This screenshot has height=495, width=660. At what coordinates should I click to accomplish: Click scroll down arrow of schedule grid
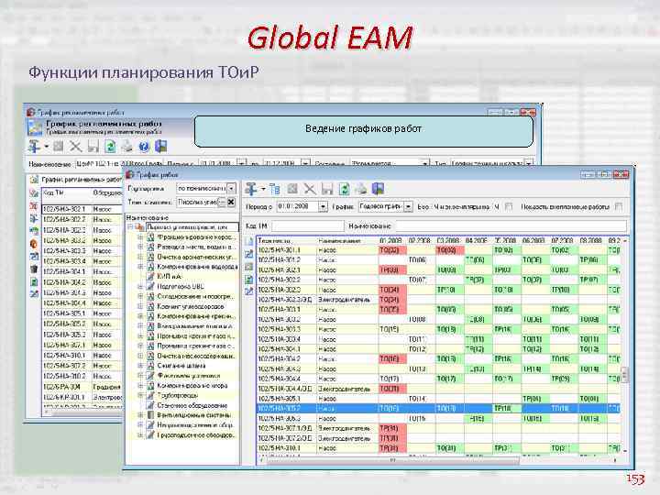pyautogui.click(x=625, y=451)
